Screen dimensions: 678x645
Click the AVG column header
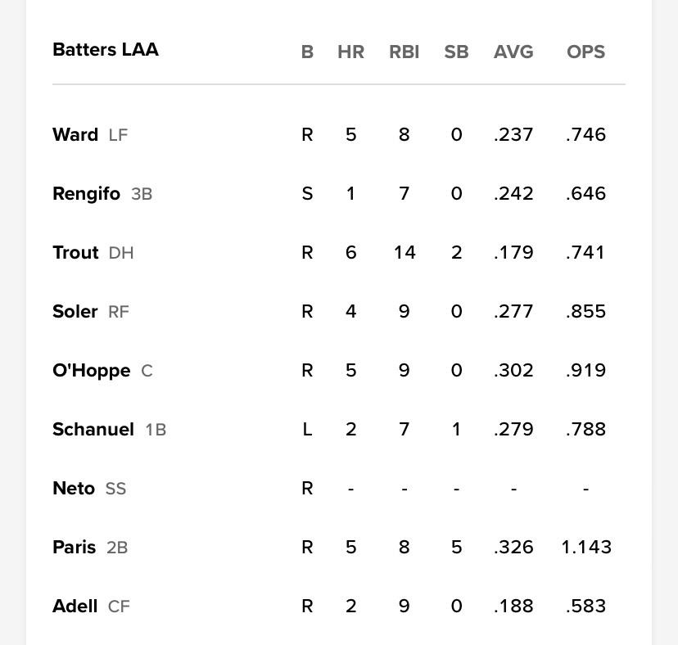[x=513, y=52]
